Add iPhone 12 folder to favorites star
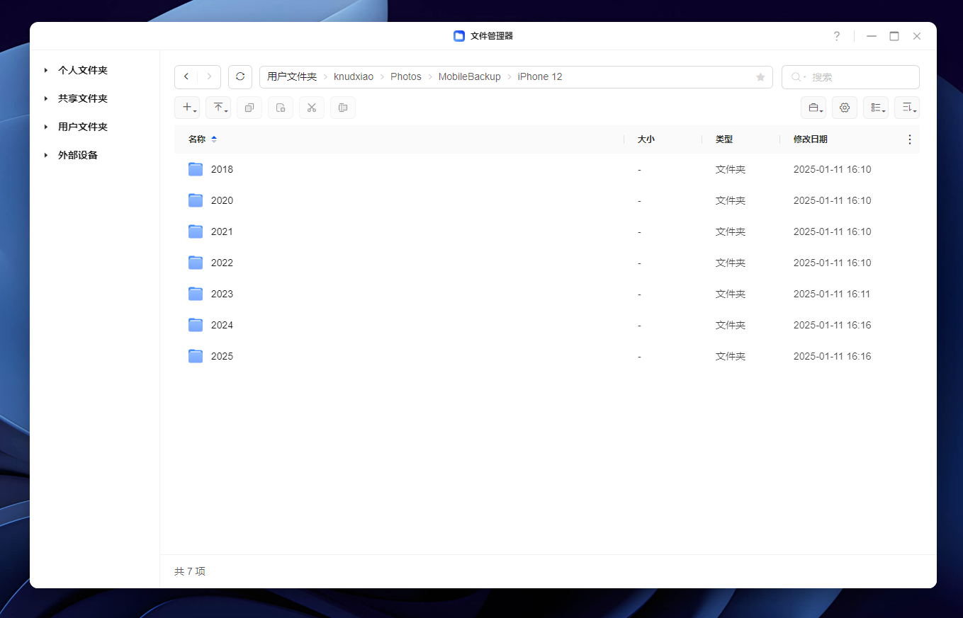The height and width of the screenshot is (618, 963). click(x=760, y=77)
